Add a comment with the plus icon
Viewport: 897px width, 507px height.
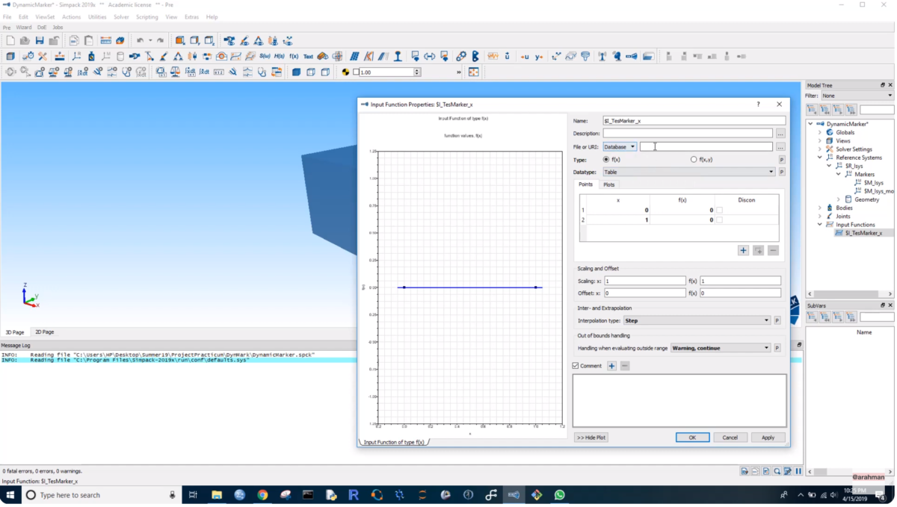tap(611, 366)
